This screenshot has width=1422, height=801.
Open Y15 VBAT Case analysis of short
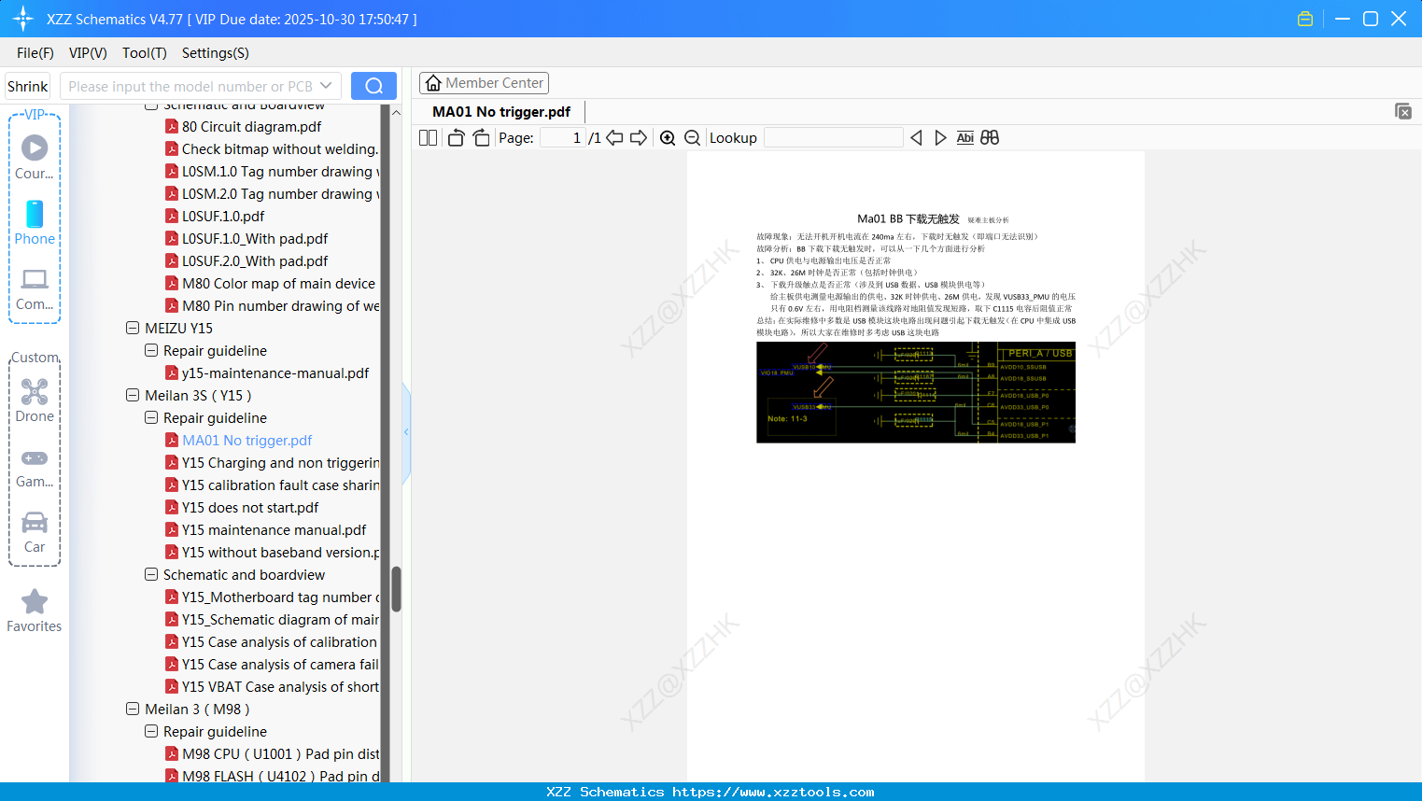coord(280,686)
